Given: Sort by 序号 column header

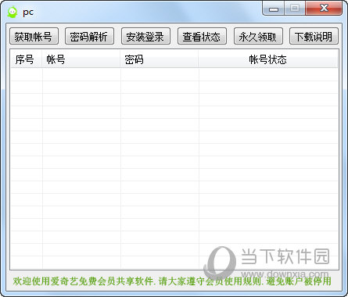Looking at the screenshot, I should [26, 59].
